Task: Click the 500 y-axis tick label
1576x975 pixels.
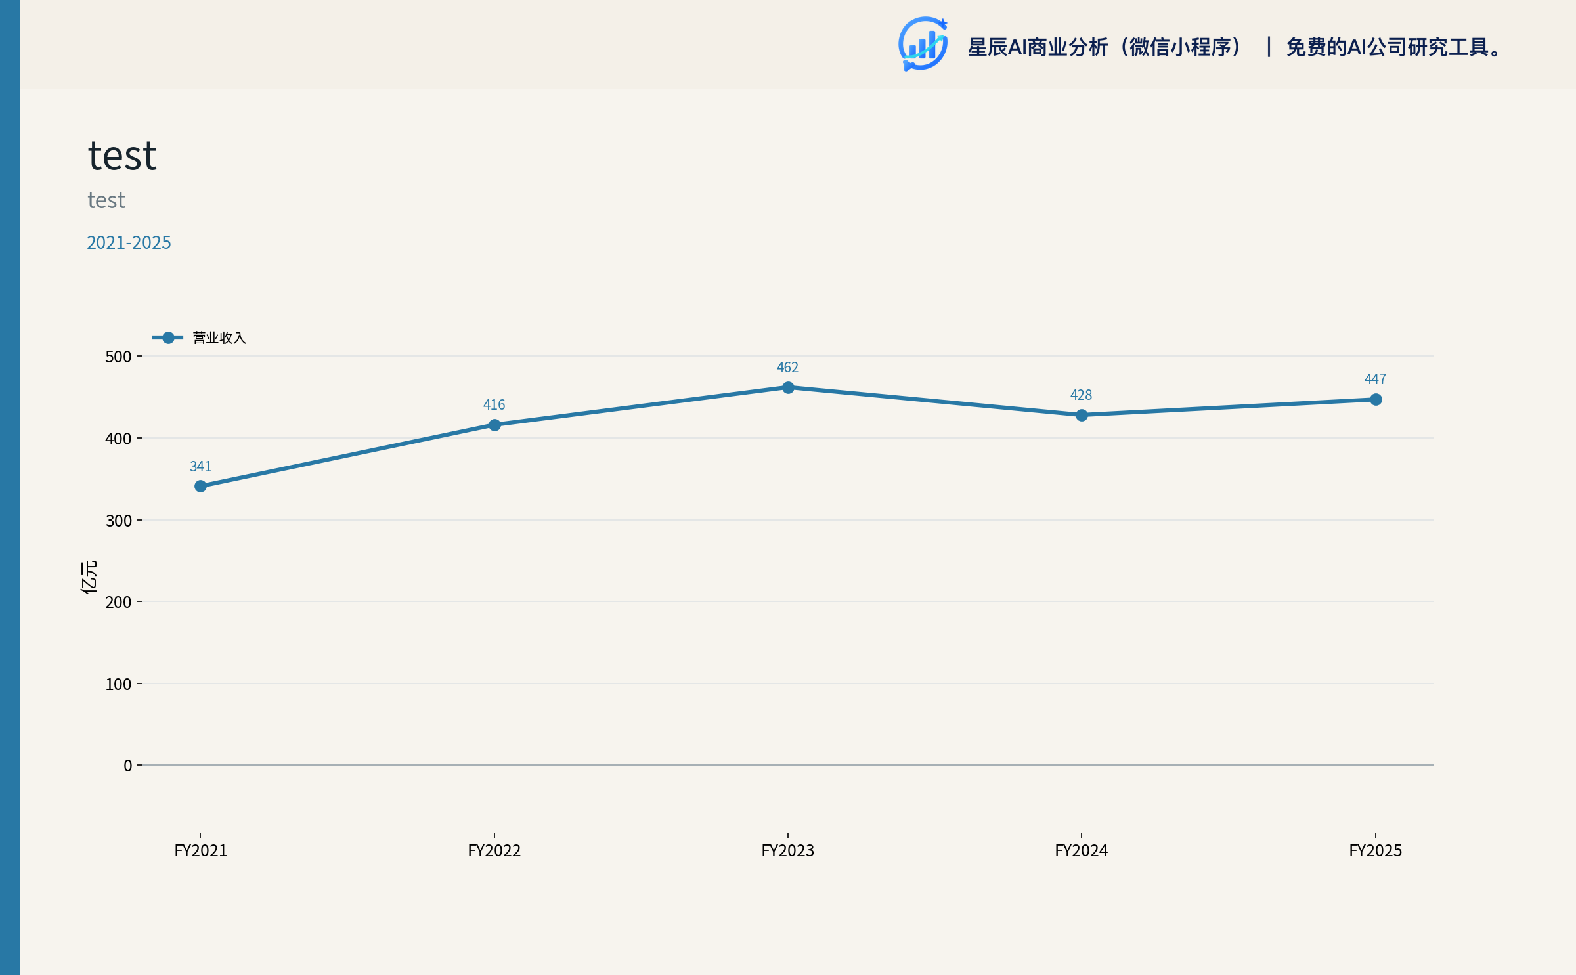Action: point(118,357)
